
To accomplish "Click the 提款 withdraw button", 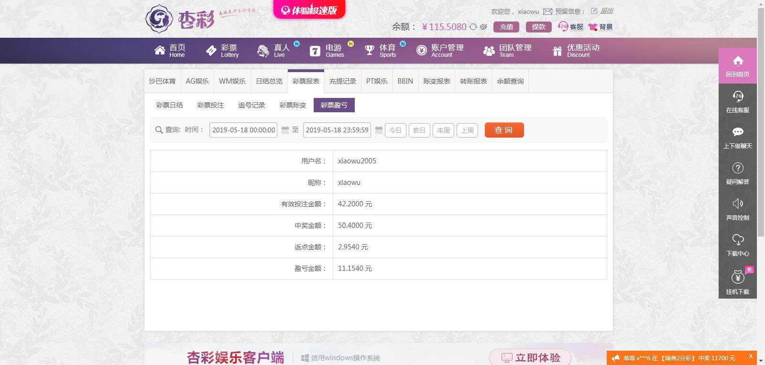I will point(539,27).
